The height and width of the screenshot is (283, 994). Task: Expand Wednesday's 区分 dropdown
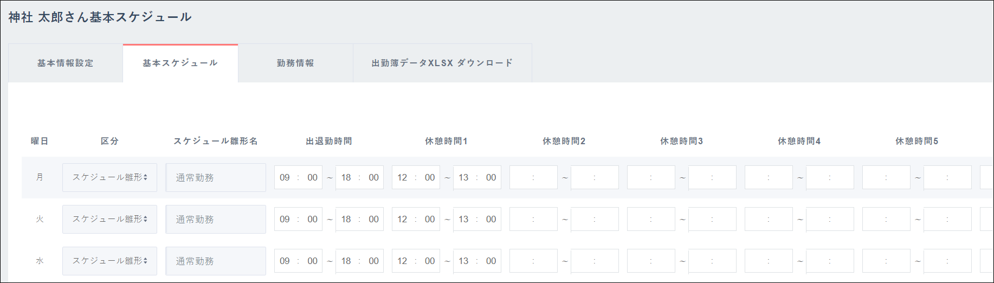tap(109, 261)
